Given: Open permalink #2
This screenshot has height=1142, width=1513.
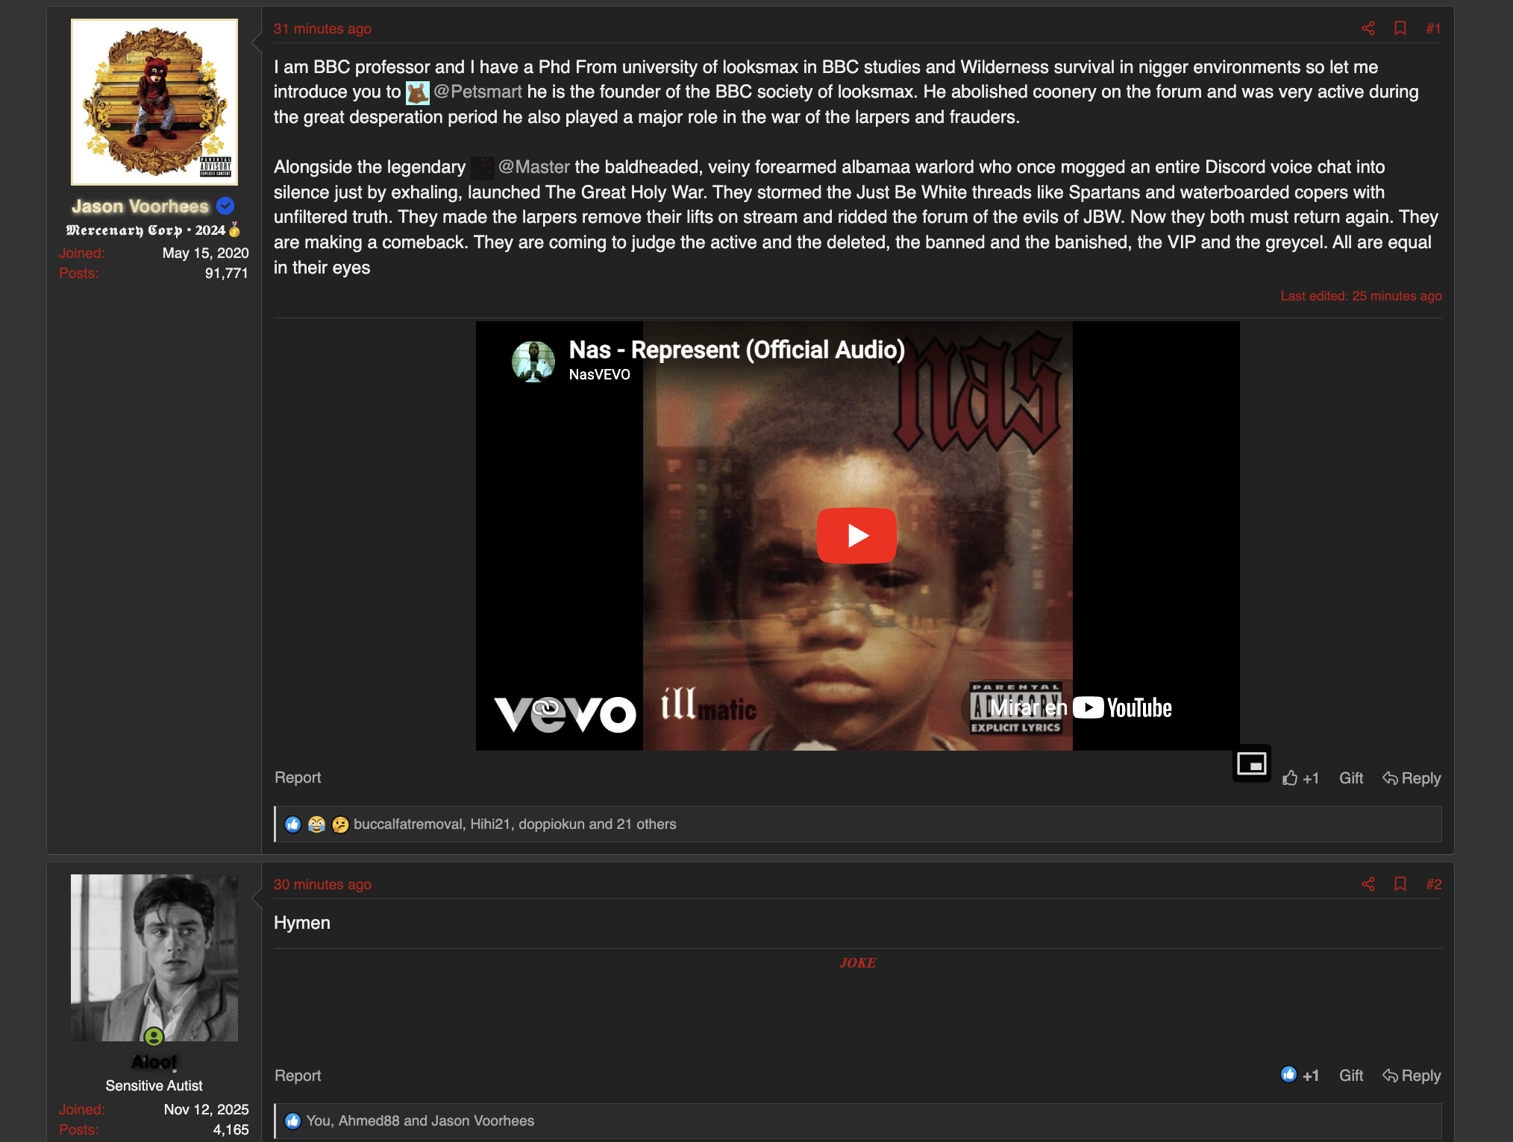Looking at the screenshot, I should point(1433,884).
